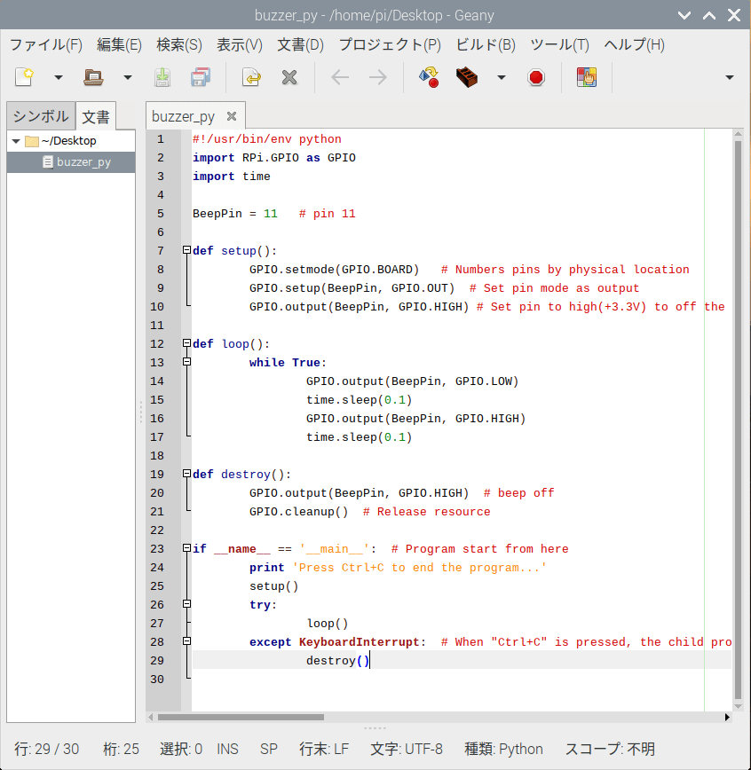Collapse the ~/Desktop tree folder

(16, 141)
